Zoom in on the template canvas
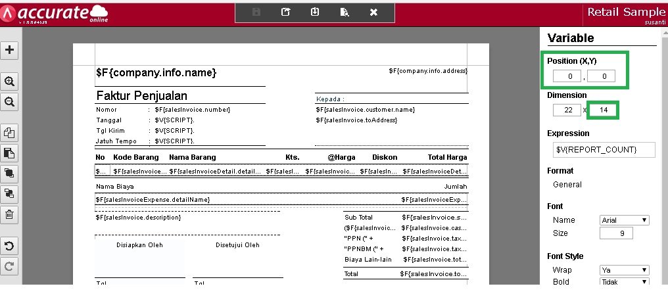 click(9, 82)
